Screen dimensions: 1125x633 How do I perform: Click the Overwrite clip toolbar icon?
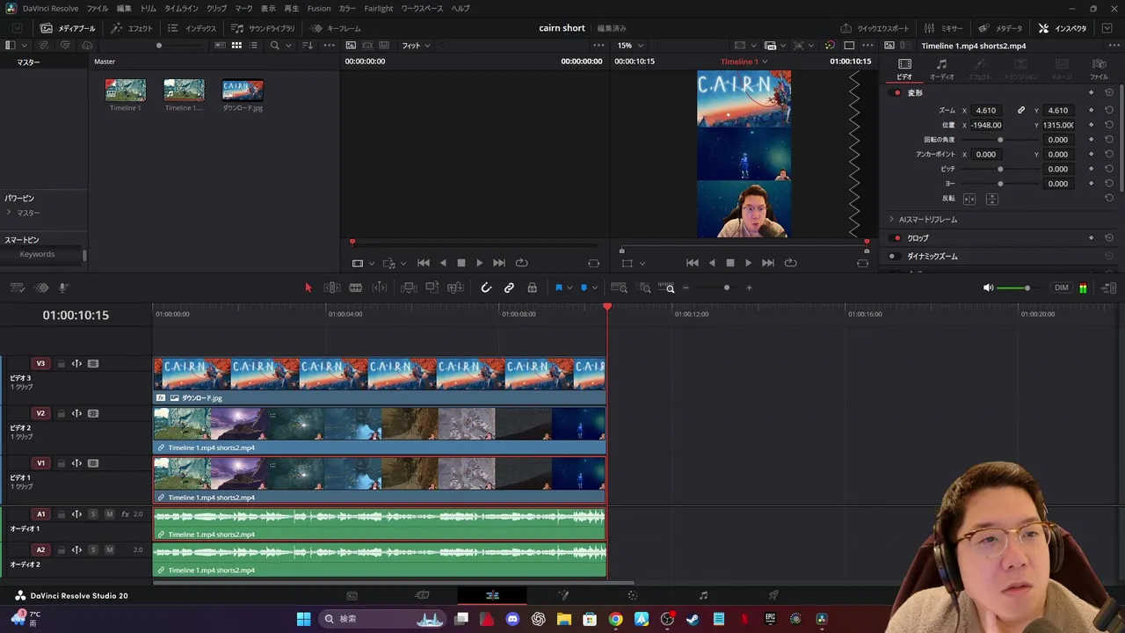pos(432,287)
